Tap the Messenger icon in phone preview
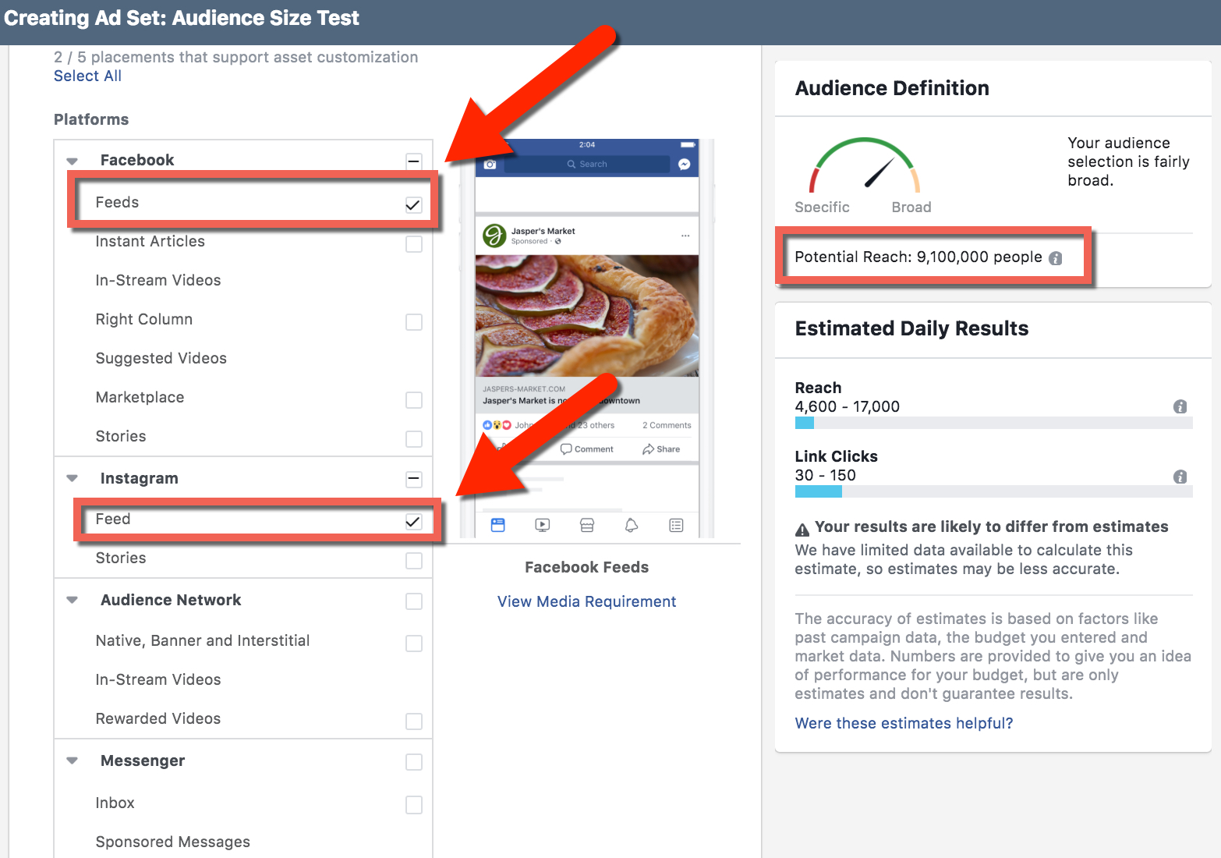The height and width of the screenshot is (858, 1221). coord(685,164)
